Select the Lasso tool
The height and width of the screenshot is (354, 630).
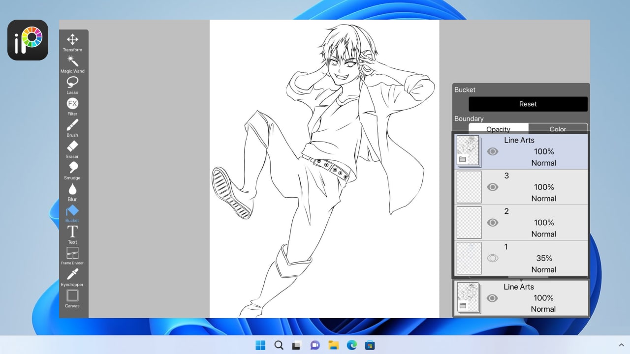tap(72, 85)
